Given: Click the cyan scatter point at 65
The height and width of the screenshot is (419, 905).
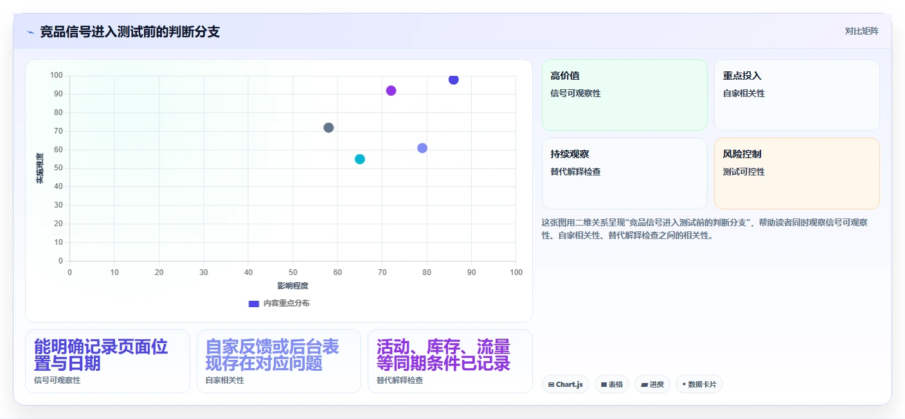Looking at the screenshot, I should pos(360,159).
